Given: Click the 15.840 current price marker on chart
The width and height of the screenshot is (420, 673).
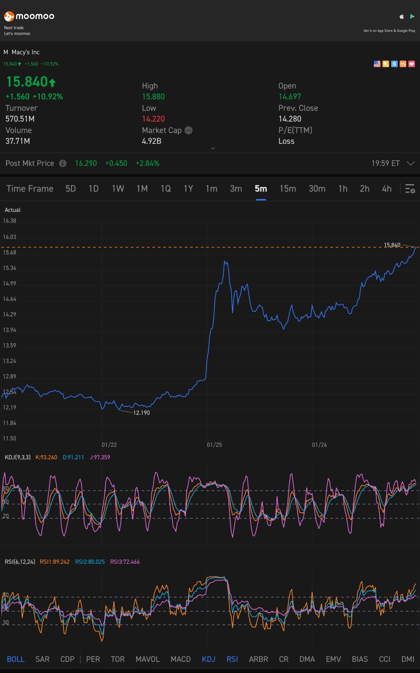Looking at the screenshot, I should coord(392,245).
